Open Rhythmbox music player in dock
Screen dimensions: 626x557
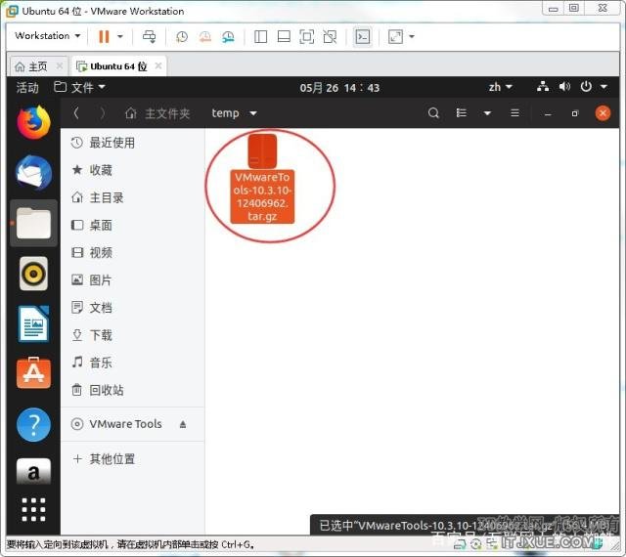point(33,274)
